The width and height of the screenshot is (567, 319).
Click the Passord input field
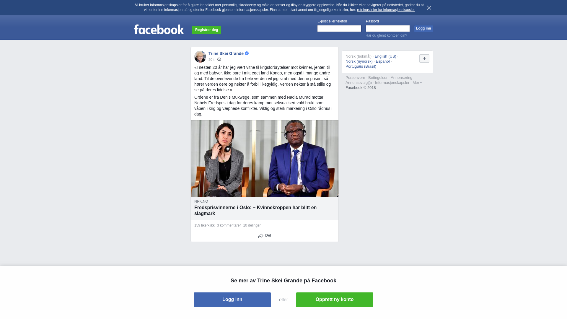pos(388,28)
